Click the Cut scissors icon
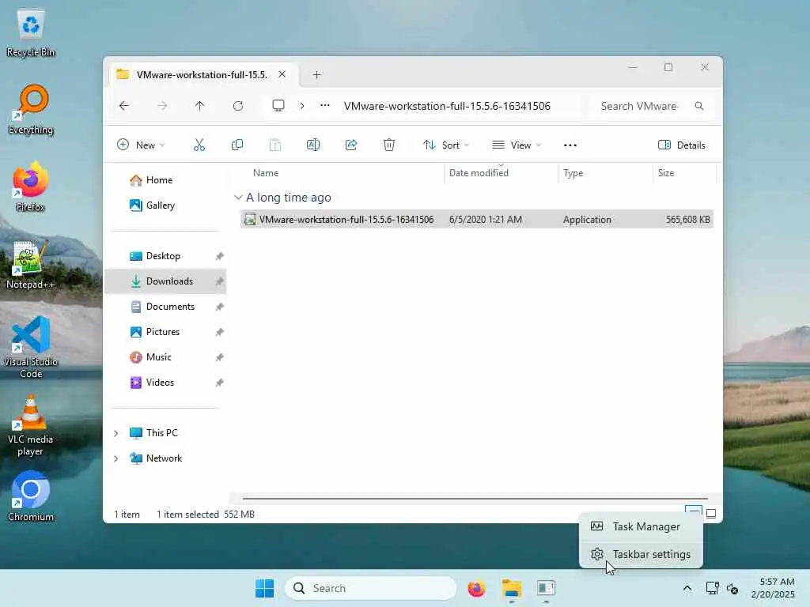This screenshot has height=607, width=810. tap(199, 145)
